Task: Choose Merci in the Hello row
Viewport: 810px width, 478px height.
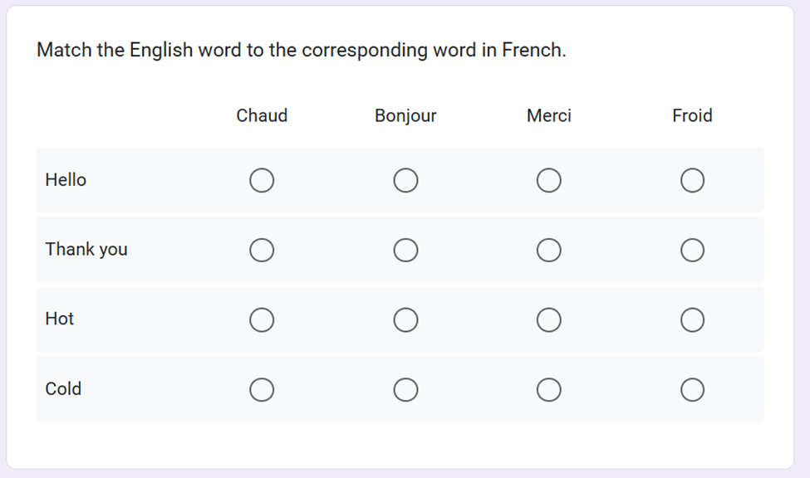Action: coord(548,180)
